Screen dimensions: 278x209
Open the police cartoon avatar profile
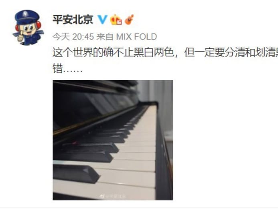pyautogui.click(x=28, y=28)
